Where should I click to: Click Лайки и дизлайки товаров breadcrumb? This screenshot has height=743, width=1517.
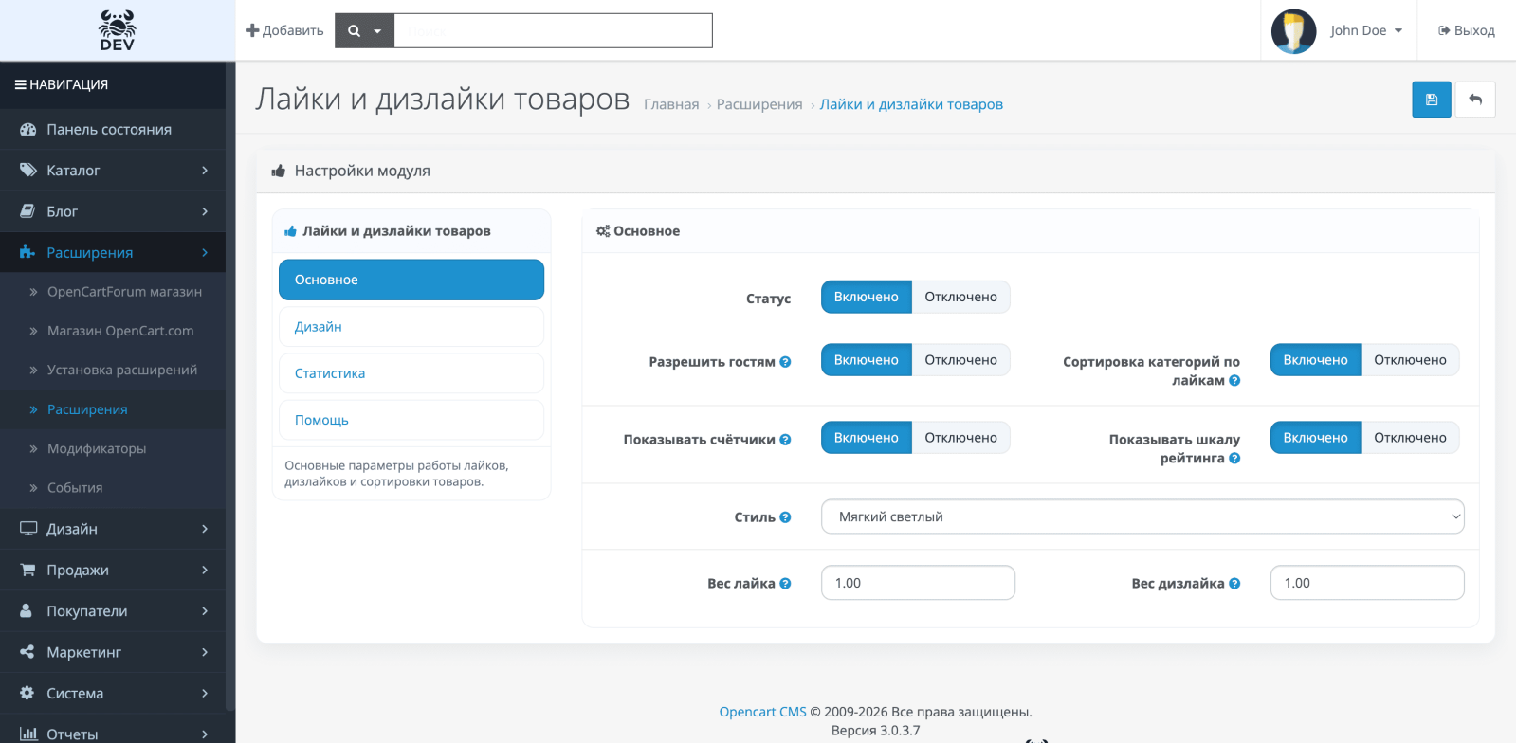(911, 104)
